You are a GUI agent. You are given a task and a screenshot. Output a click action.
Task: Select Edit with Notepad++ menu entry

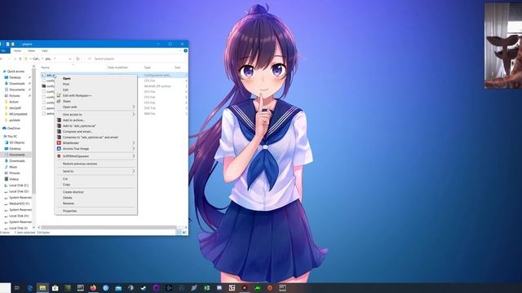point(96,96)
